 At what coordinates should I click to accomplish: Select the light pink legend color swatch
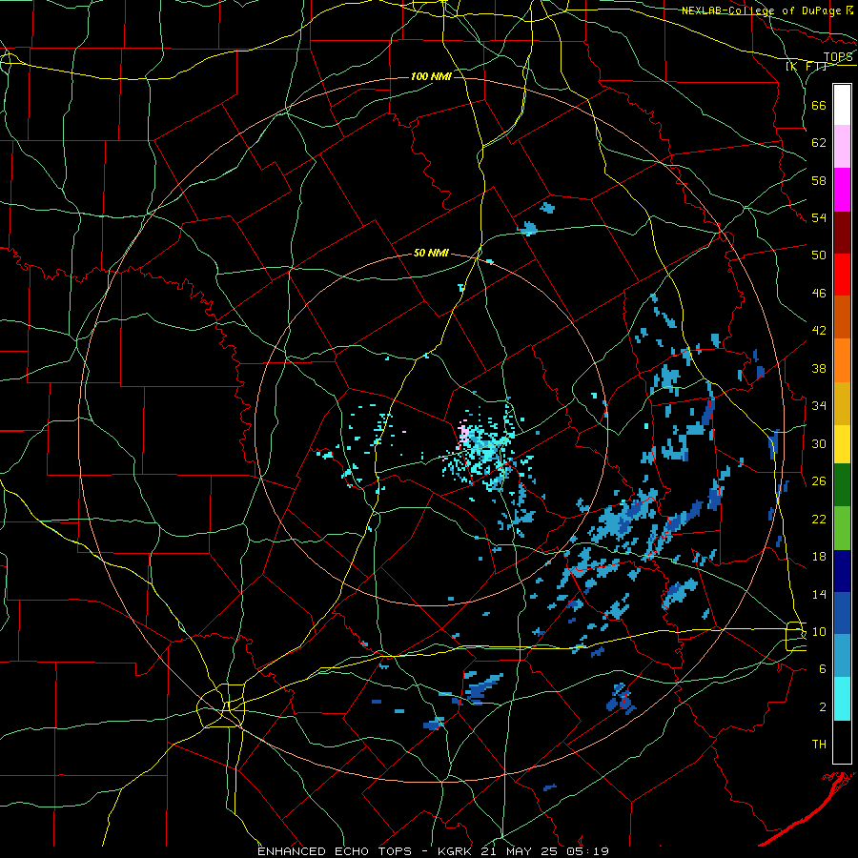[x=842, y=147]
